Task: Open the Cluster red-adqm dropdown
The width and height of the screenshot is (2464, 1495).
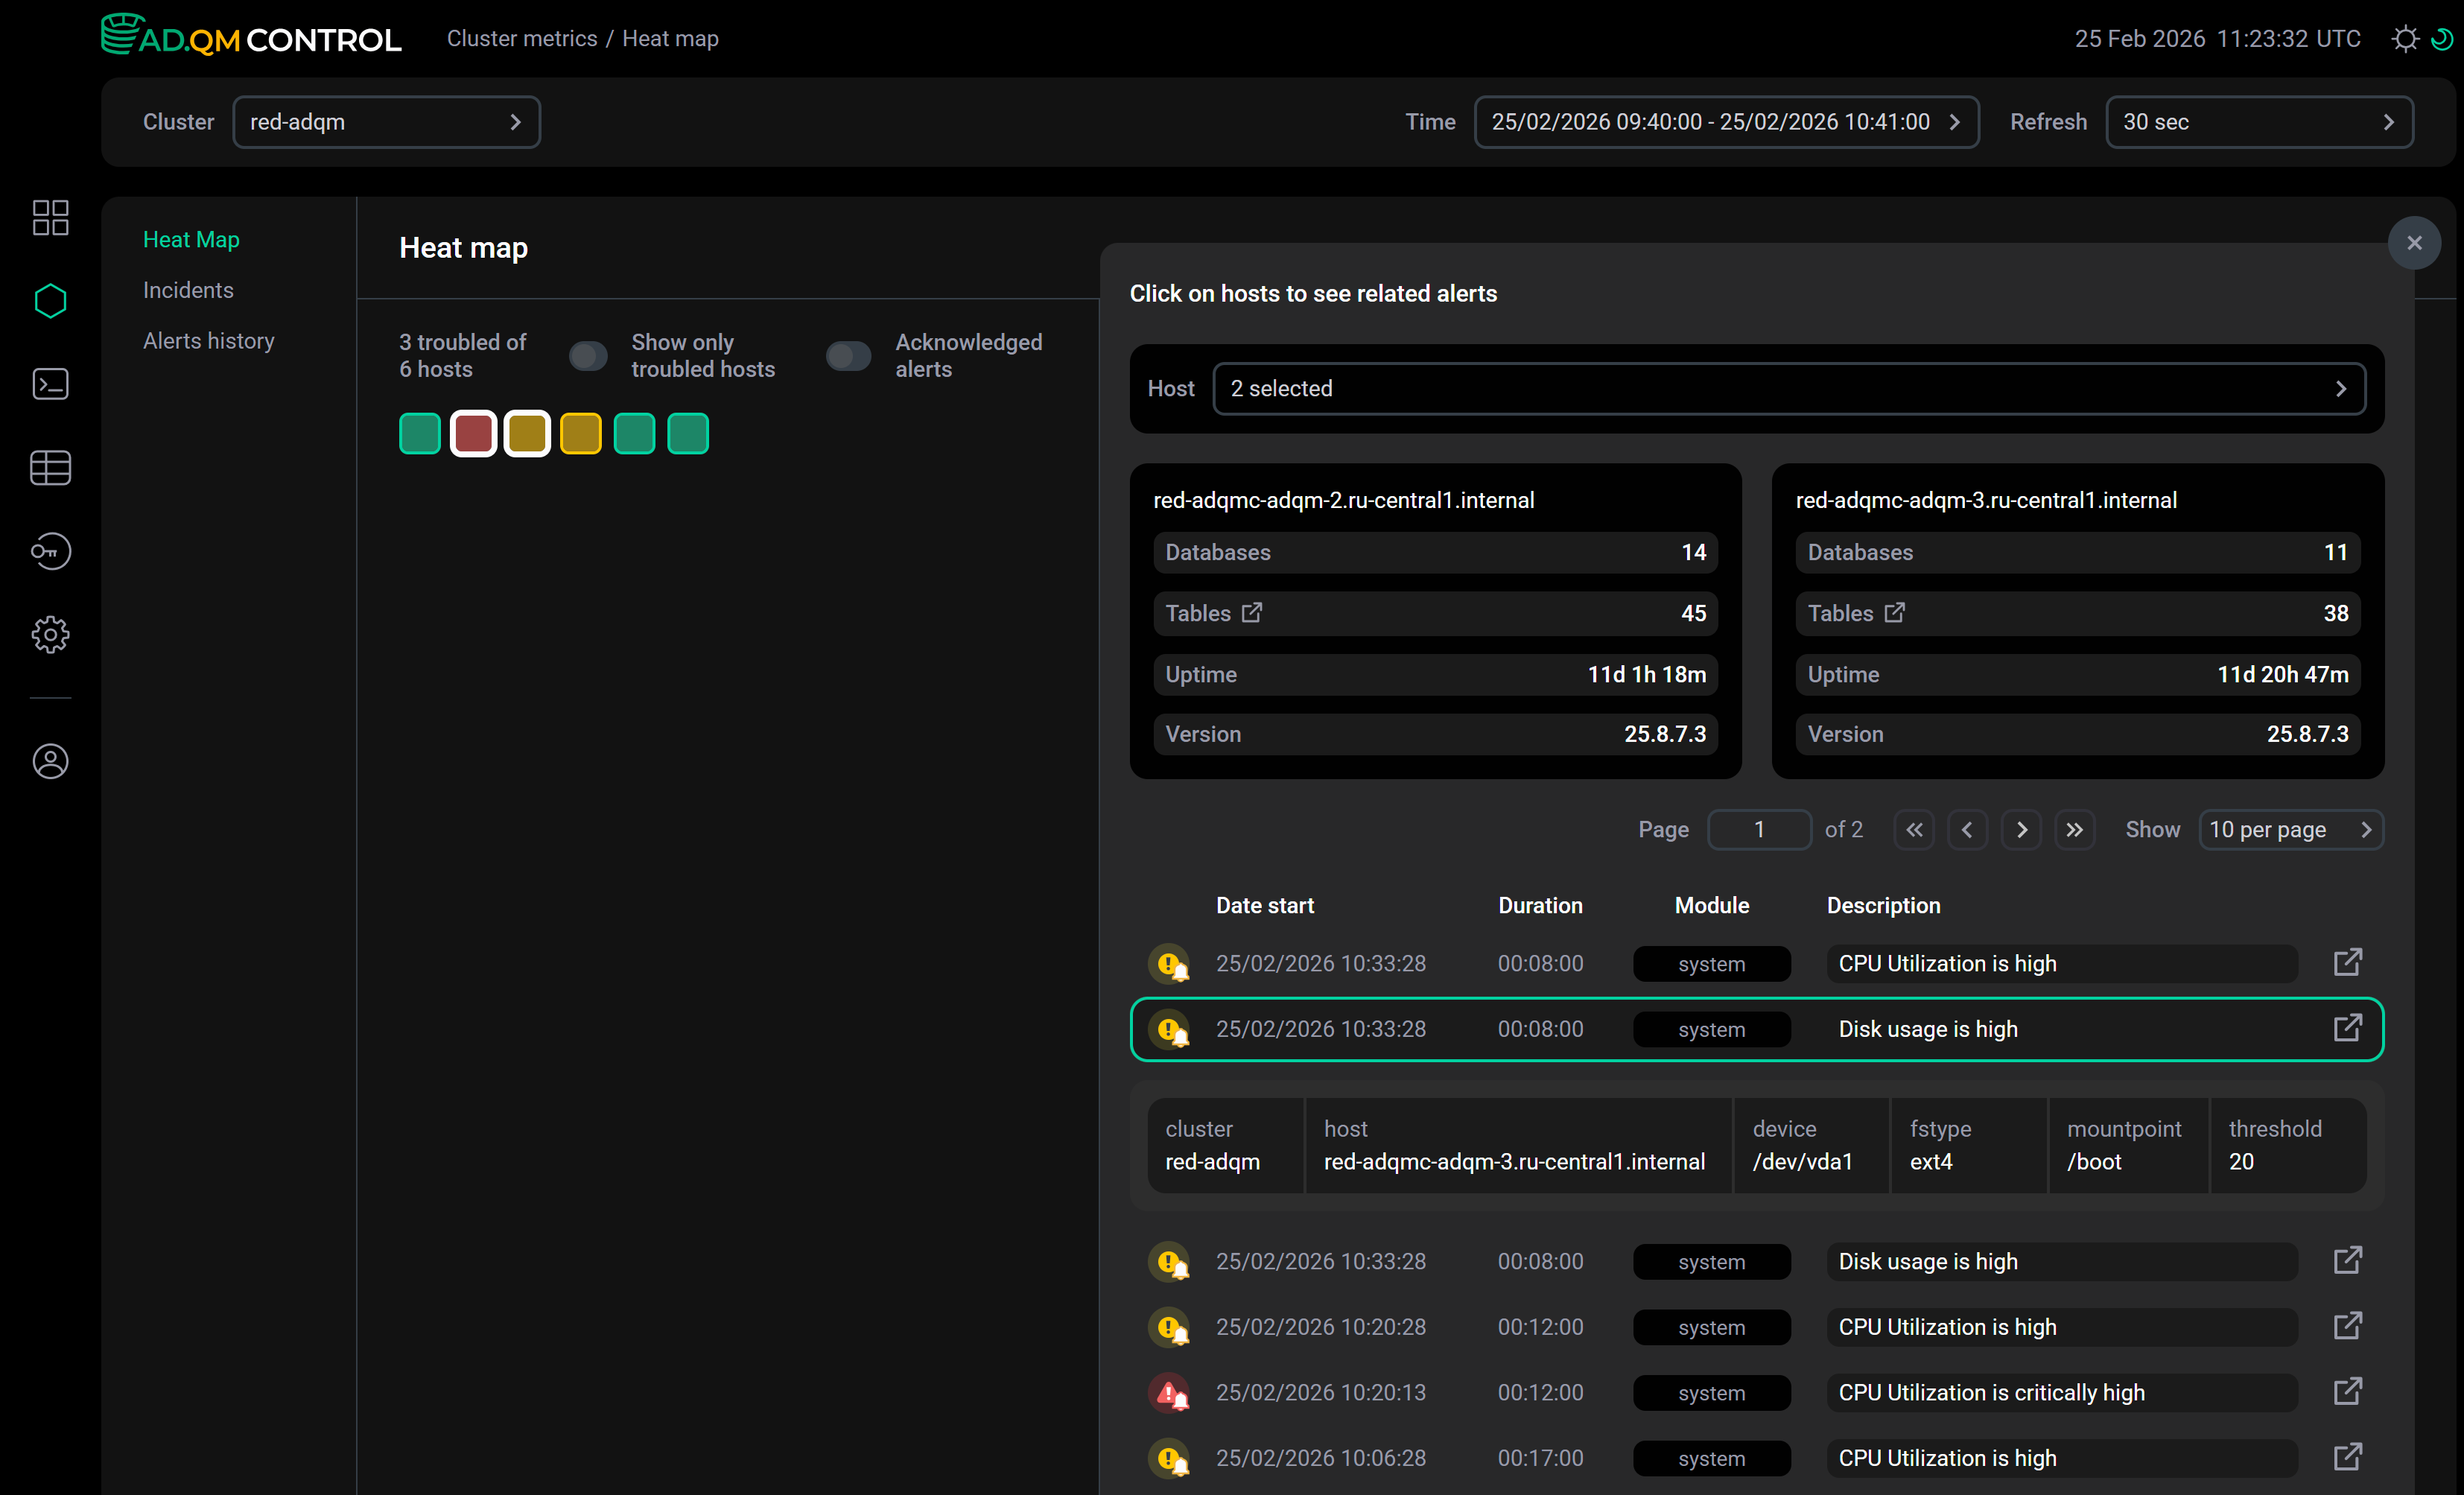Action: pyautogui.click(x=387, y=122)
